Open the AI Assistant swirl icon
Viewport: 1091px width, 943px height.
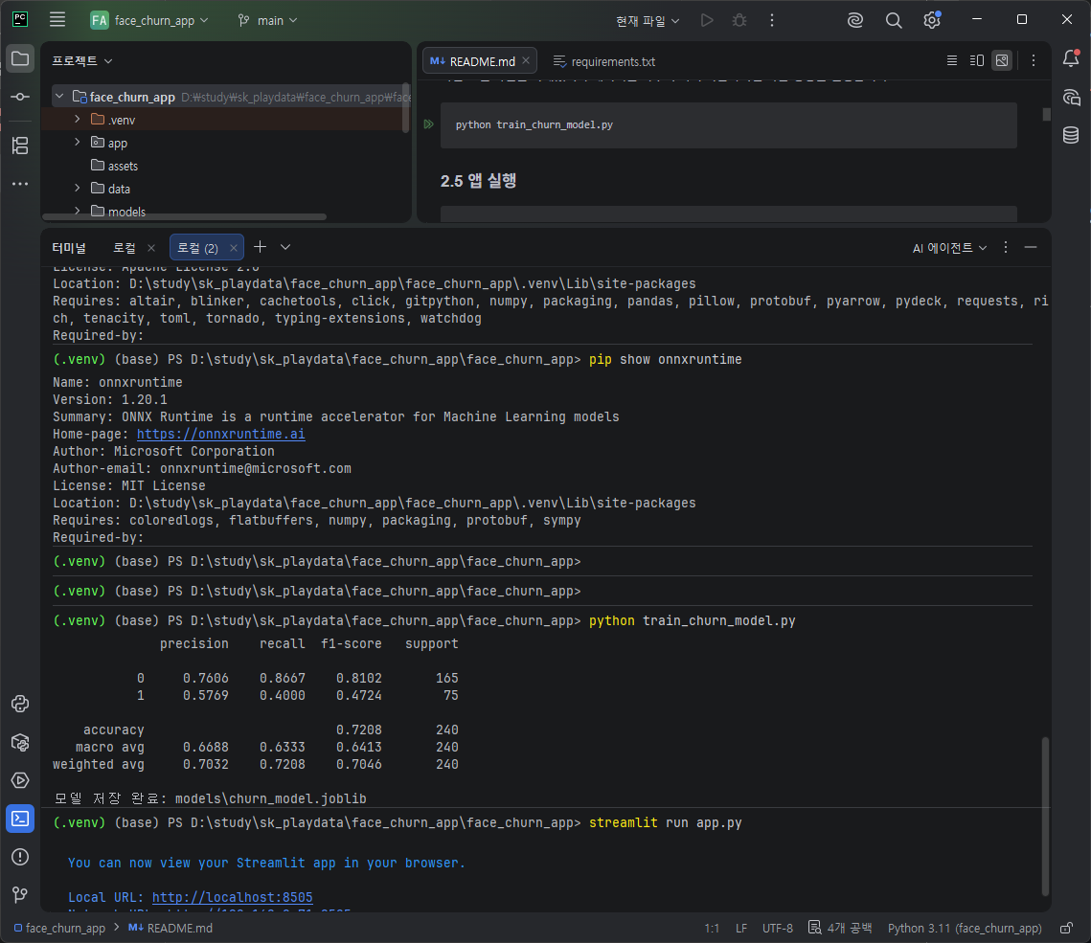point(855,20)
